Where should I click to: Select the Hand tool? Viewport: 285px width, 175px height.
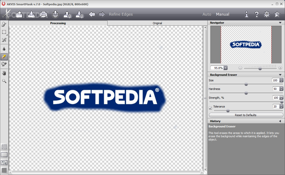pos(4,73)
